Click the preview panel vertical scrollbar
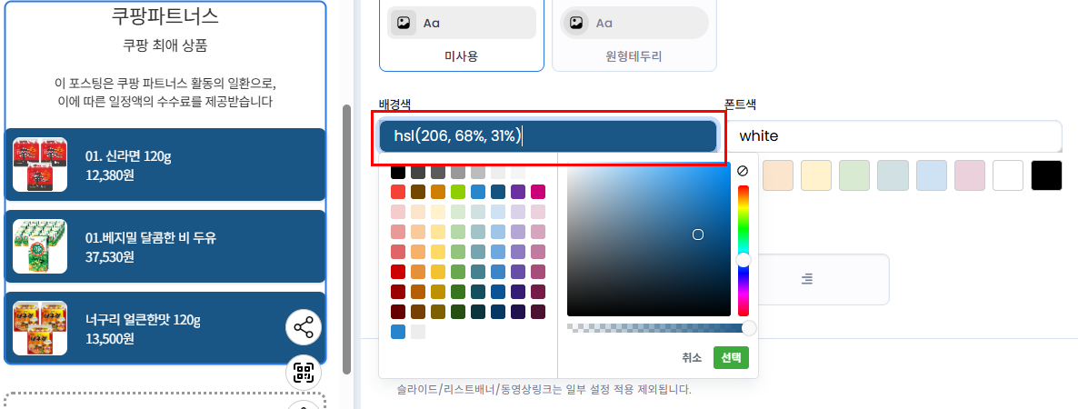 click(346, 239)
